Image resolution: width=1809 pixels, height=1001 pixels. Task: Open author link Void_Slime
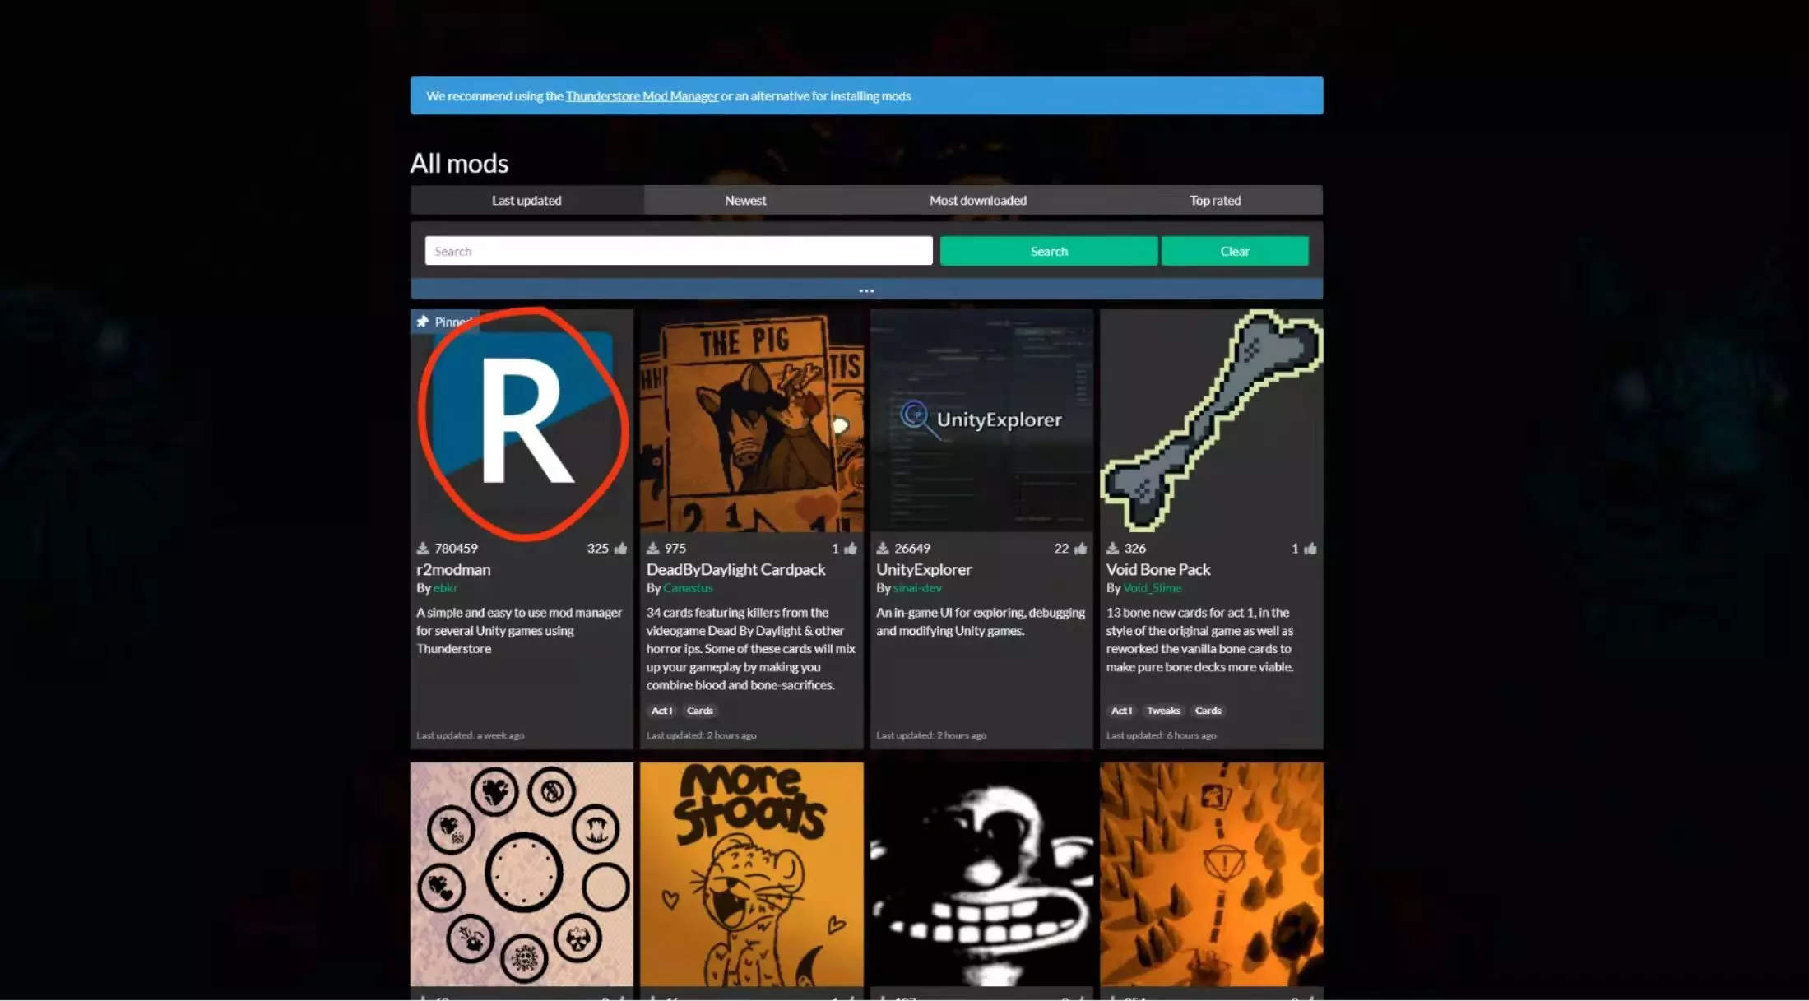1152,588
